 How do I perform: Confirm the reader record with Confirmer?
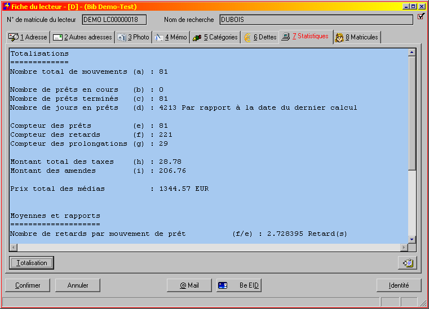pos(28,285)
